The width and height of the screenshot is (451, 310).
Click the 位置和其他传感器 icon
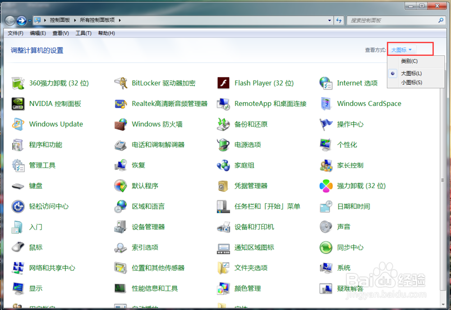click(x=120, y=268)
